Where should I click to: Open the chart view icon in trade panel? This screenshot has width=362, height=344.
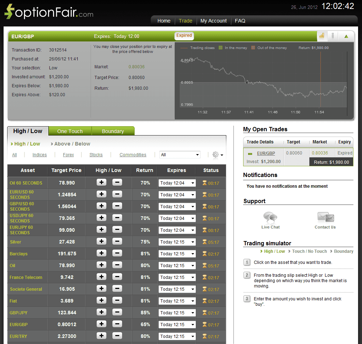point(322,36)
